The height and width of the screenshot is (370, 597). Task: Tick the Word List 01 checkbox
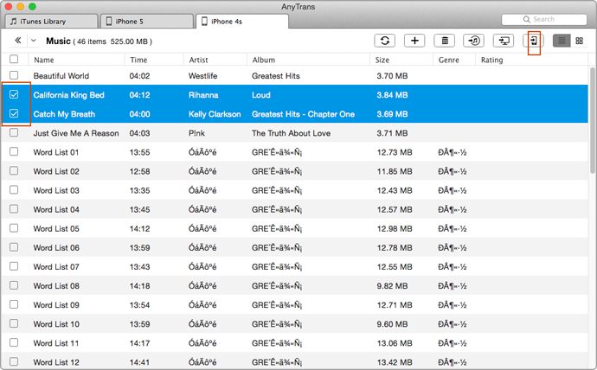(x=14, y=152)
